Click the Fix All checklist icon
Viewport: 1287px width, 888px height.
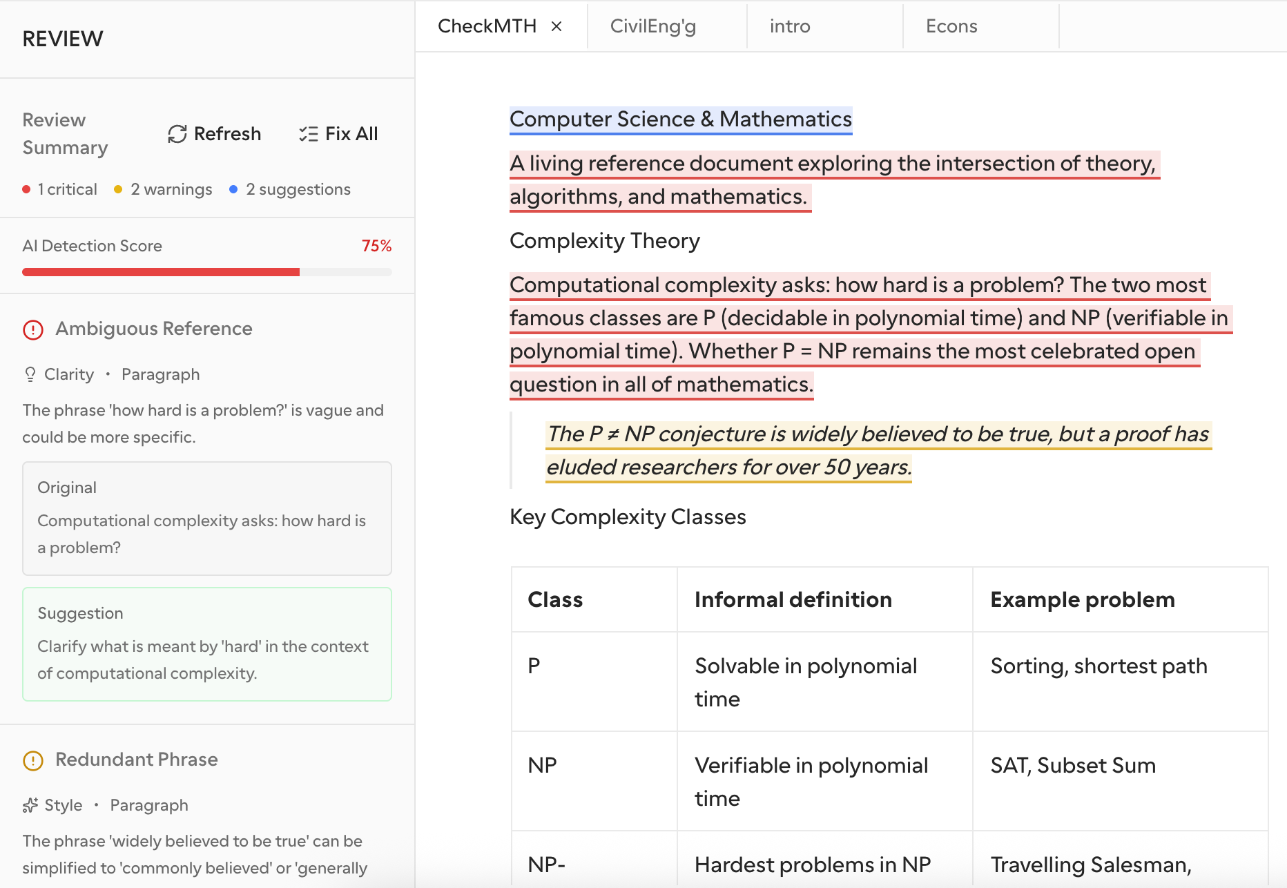(308, 134)
